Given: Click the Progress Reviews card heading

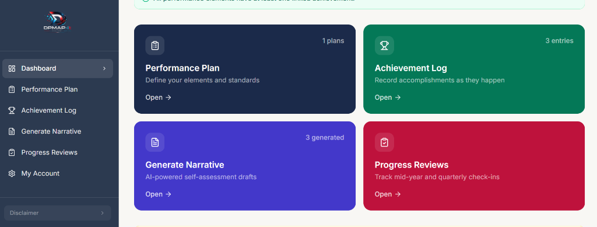Looking at the screenshot, I should pos(412,165).
